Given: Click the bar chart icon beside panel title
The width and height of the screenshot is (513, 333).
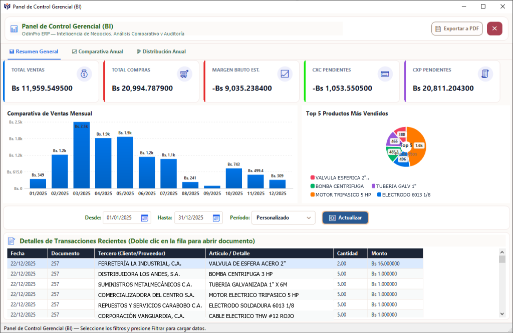Looking at the screenshot, I should pos(14,29).
